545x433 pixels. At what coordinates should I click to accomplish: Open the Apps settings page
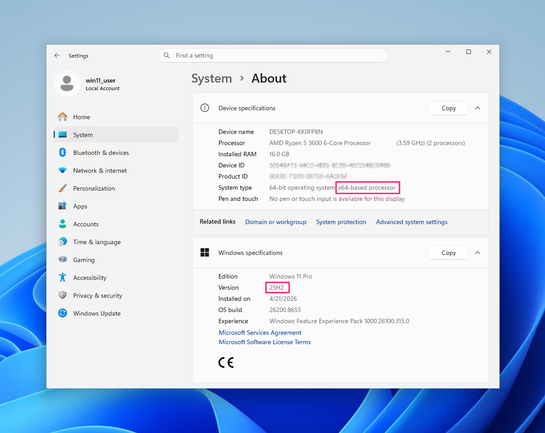click(x=116, y=206)
